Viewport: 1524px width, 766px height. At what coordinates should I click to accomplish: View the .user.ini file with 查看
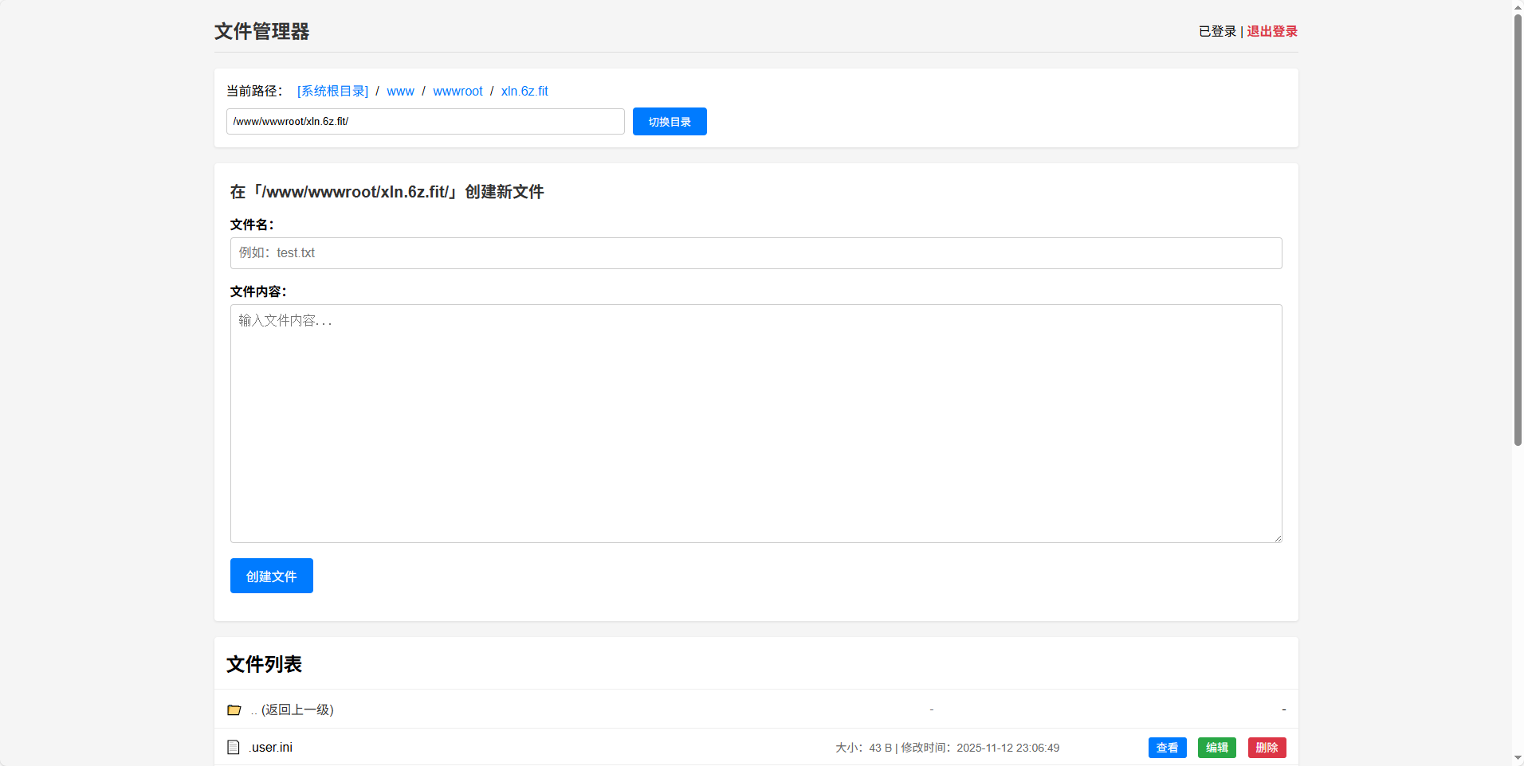tap(1167, 748)
